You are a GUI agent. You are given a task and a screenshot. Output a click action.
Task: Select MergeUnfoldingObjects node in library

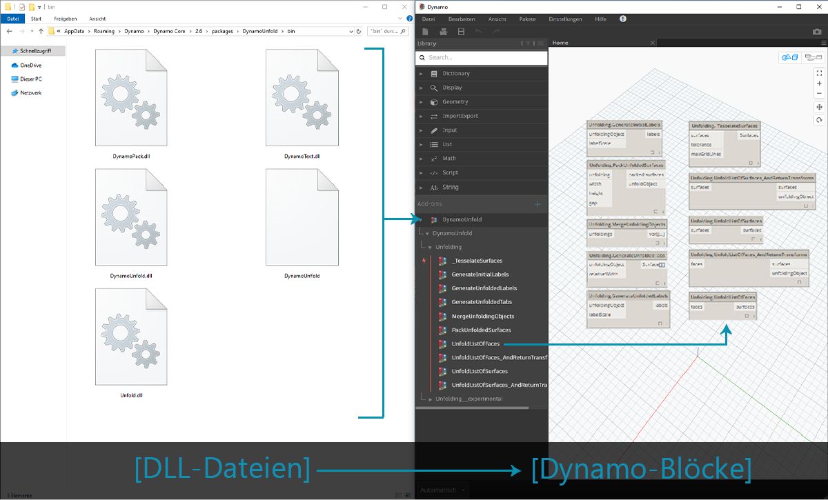[482, 316]
